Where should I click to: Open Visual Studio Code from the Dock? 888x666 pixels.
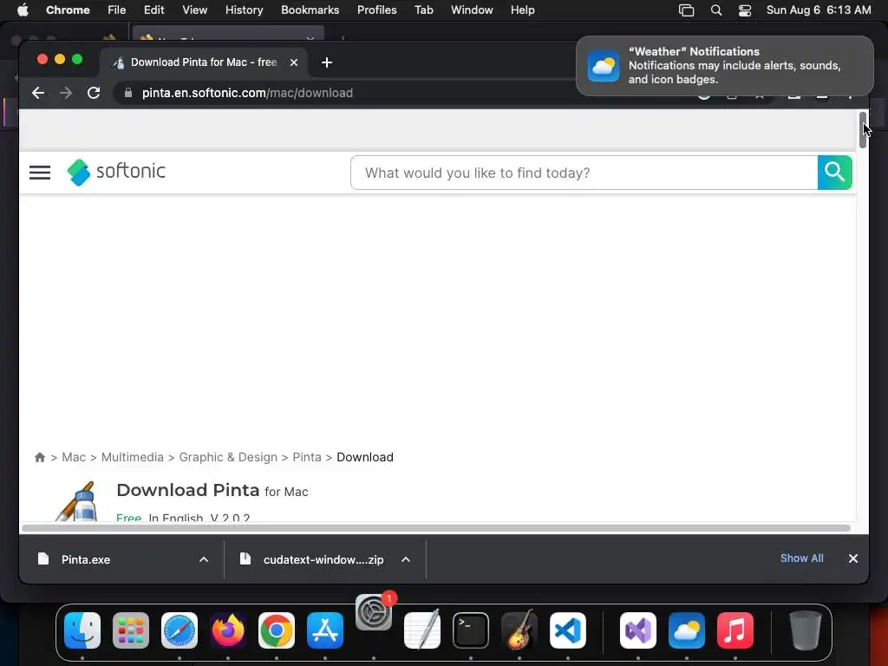click(x=568, y=630)
